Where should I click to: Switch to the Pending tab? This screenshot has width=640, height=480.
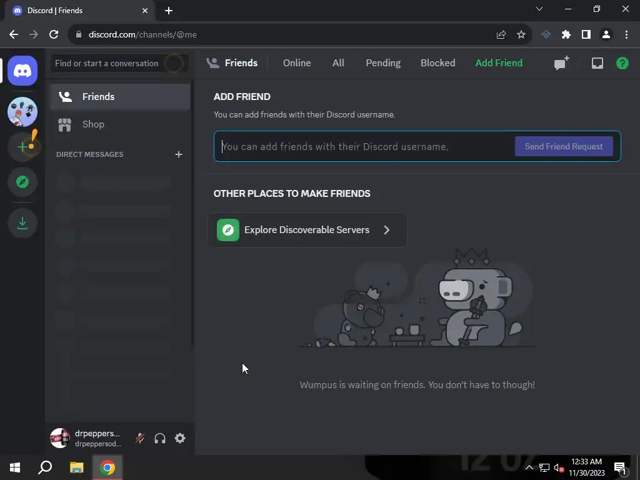(383, 63)
